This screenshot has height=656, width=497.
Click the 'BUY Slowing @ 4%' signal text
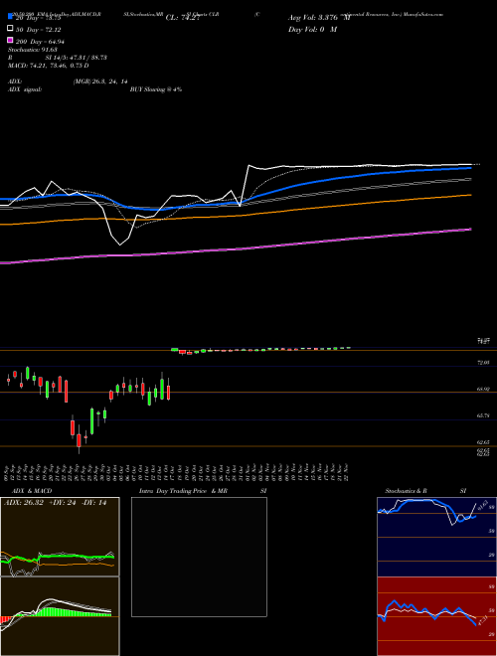coord(156,89)
